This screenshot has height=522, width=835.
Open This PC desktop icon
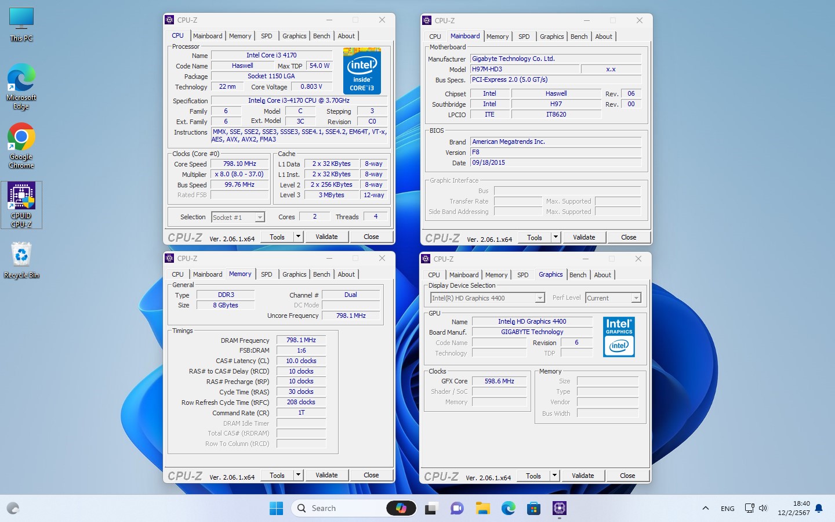21,25
